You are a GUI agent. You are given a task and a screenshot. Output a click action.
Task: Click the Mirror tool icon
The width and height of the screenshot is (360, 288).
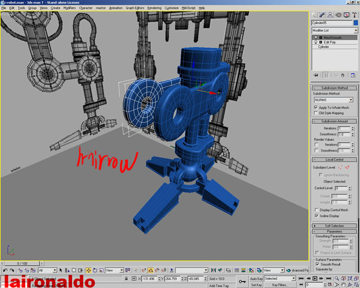coord(212,270)
